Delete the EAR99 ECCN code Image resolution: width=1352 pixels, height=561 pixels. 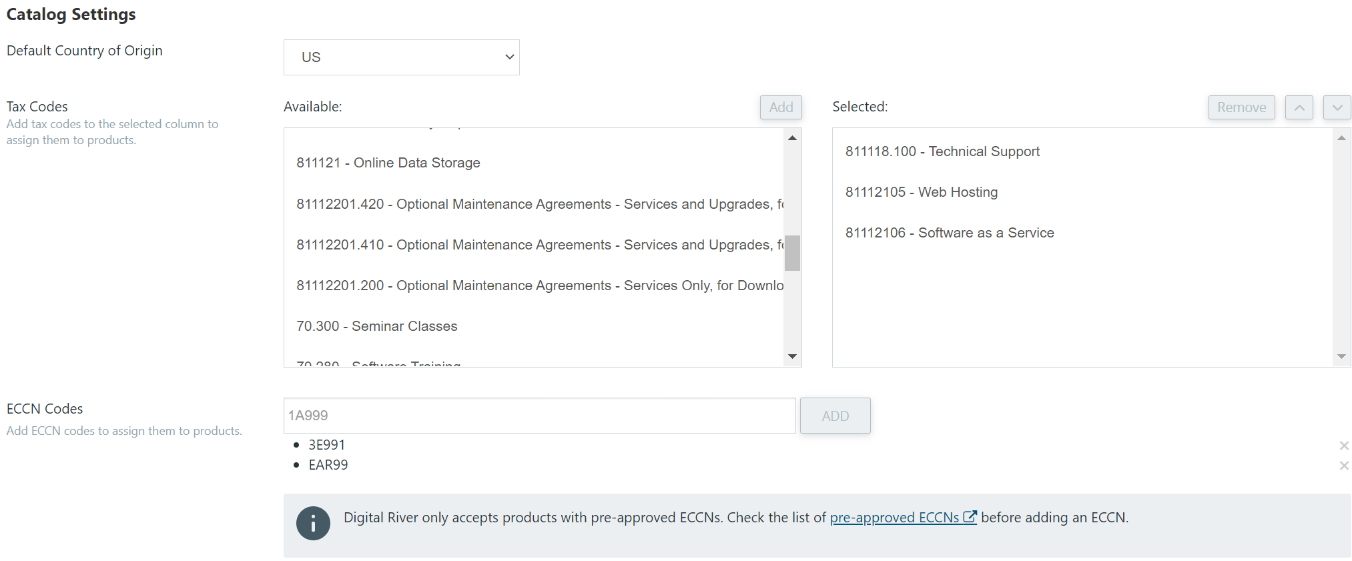1344,466
